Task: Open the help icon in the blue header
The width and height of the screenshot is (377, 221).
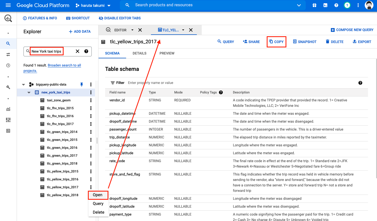Action: 336,5
